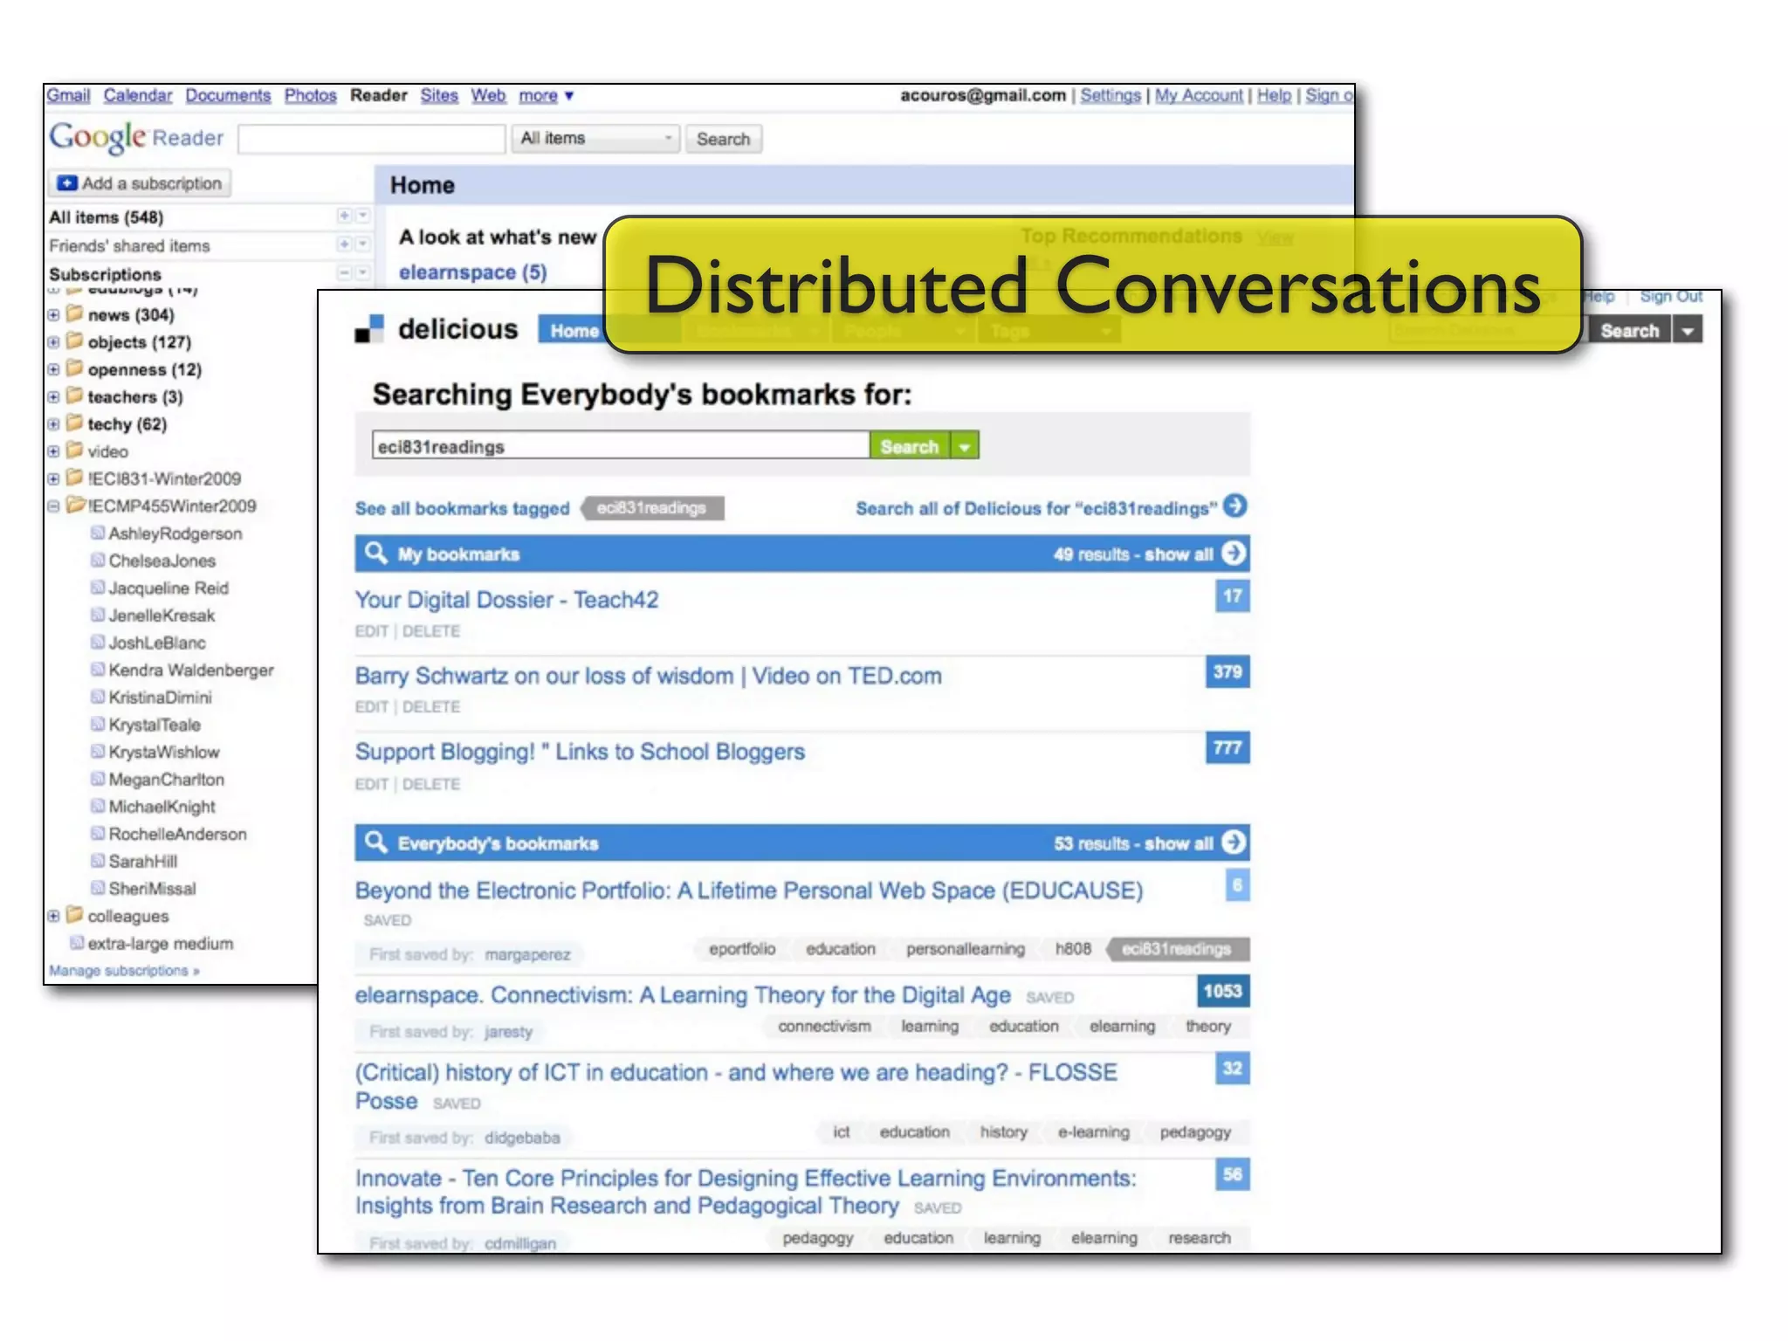Open the MichaelKnight feed

click(162, 807)
